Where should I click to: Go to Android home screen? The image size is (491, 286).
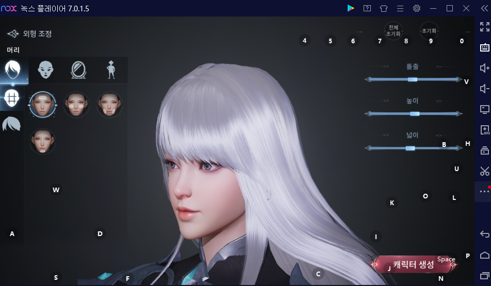484,255
